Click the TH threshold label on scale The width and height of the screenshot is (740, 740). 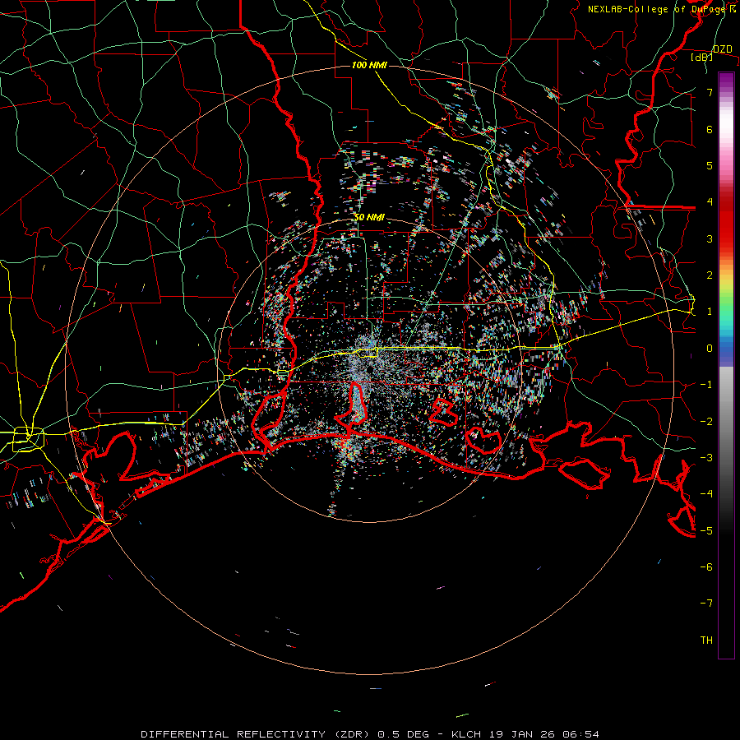click(x=706, y=641)
